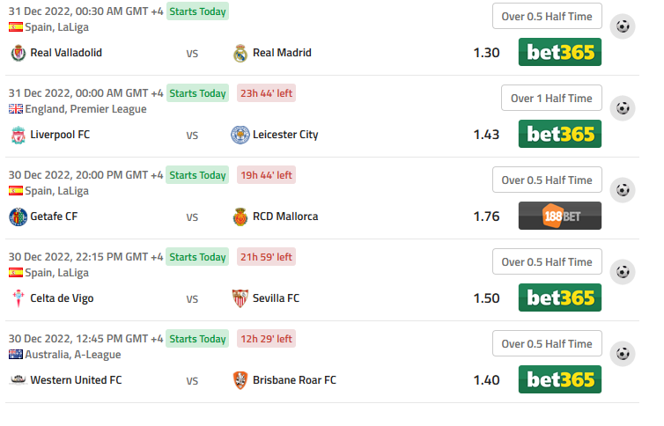Select Over 0.5 Half Time for Getafe match
This screenshot has width=664, height=426.
point(547,180)
